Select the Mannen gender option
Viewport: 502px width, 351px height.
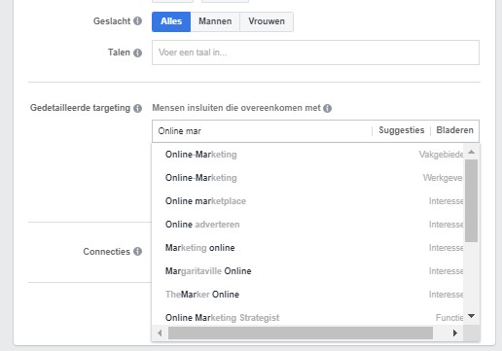[x=215, y=21]
